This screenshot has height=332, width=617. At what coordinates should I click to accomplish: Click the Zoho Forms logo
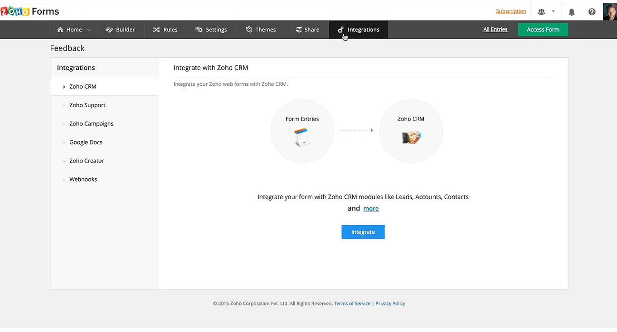point(29,11)
